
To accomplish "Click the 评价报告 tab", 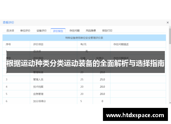I will [x=58, y=31].
